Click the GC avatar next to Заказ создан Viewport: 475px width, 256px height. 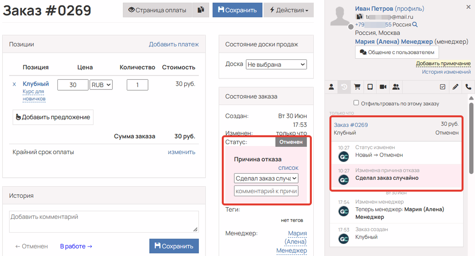[x=343, y=239]
